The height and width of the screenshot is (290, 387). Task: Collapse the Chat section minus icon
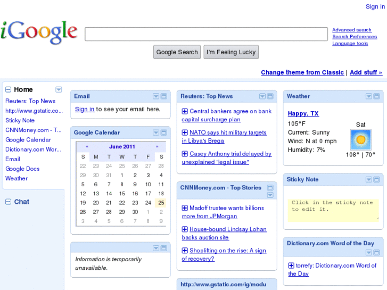click(8, 202)
